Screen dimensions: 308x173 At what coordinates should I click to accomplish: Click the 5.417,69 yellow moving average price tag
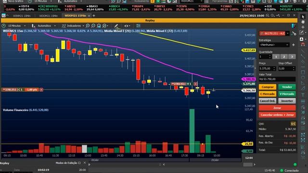(248, 50)
